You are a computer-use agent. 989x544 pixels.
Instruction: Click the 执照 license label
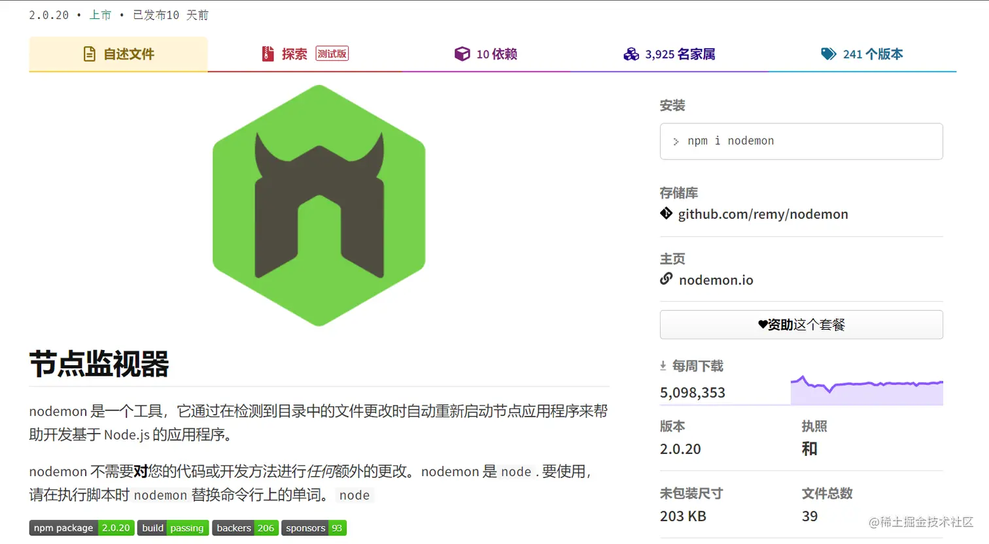(814, 426)
